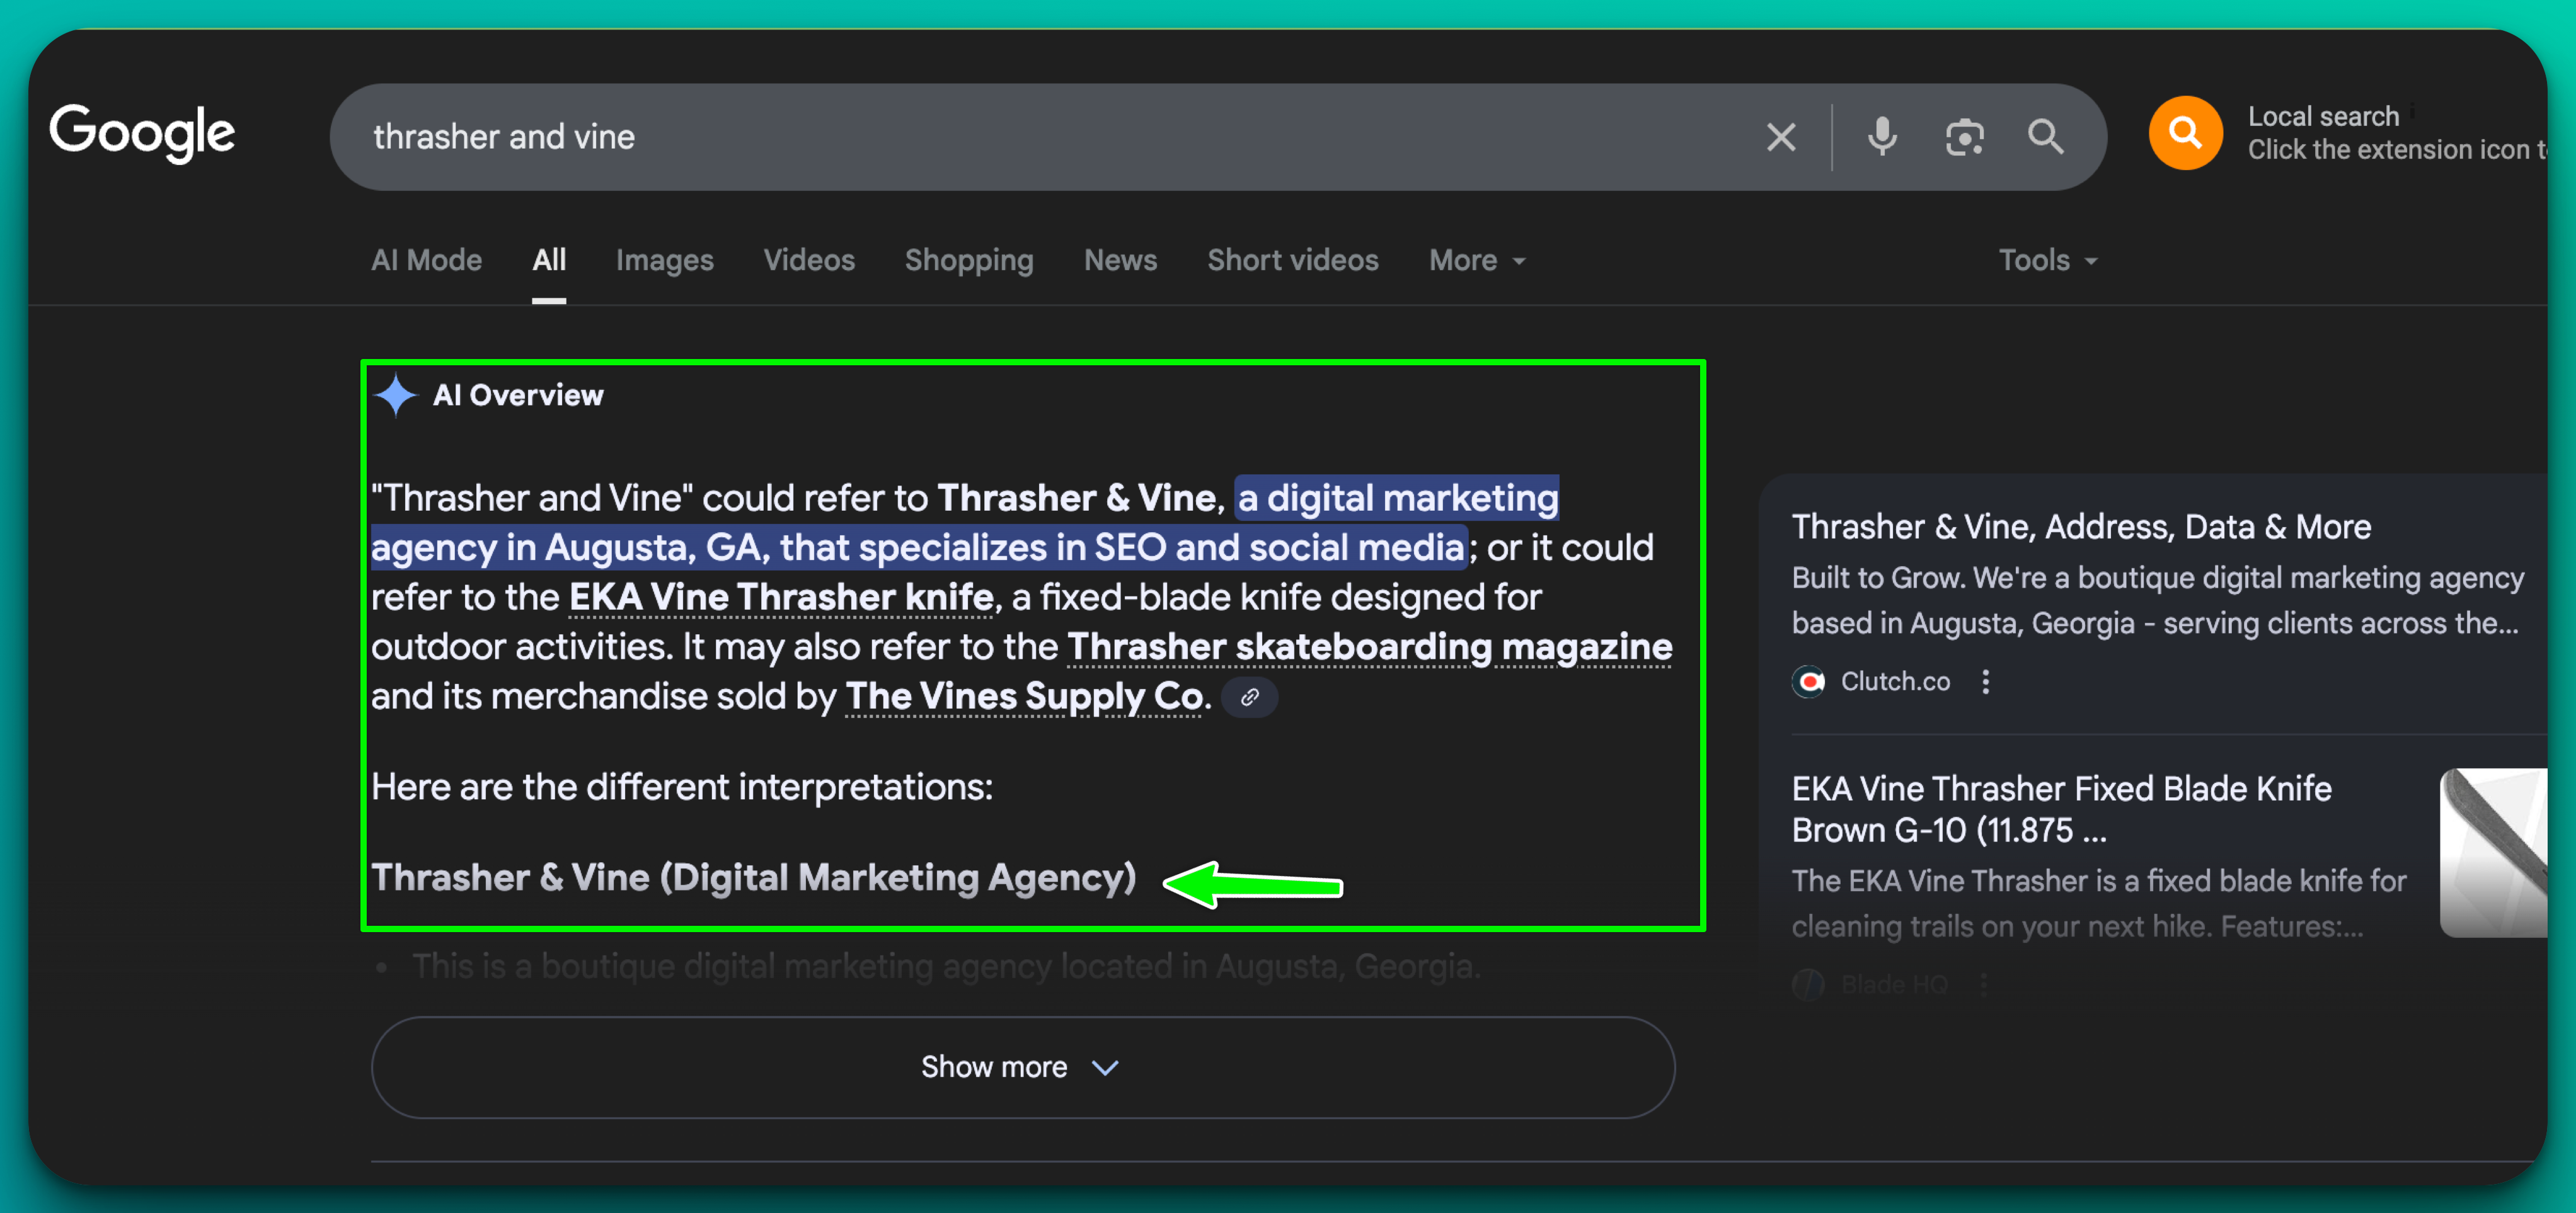Open search by image camera icon

[1964, 137]
